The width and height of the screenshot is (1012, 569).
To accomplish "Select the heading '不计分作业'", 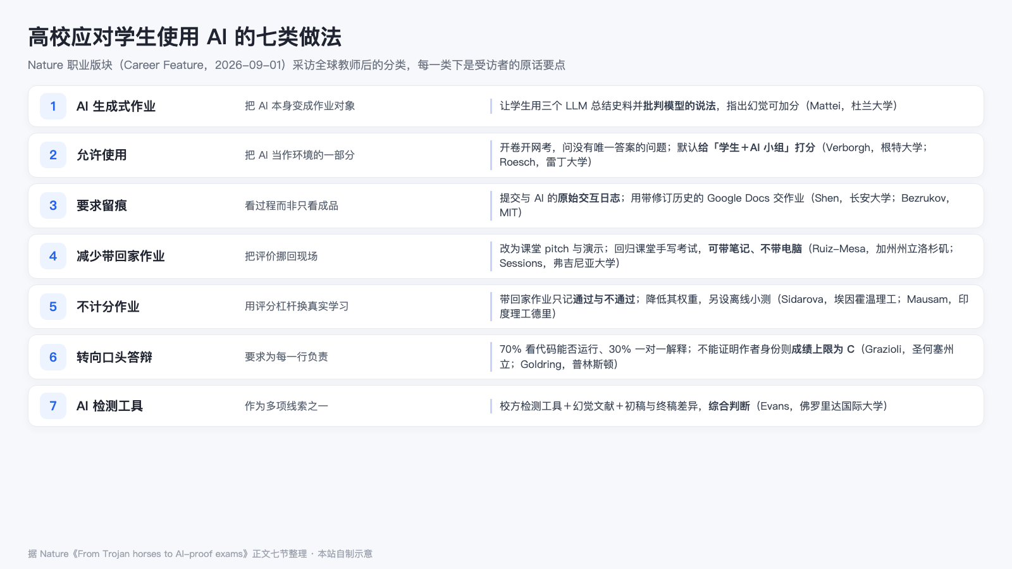I will [x=108, y=307].
